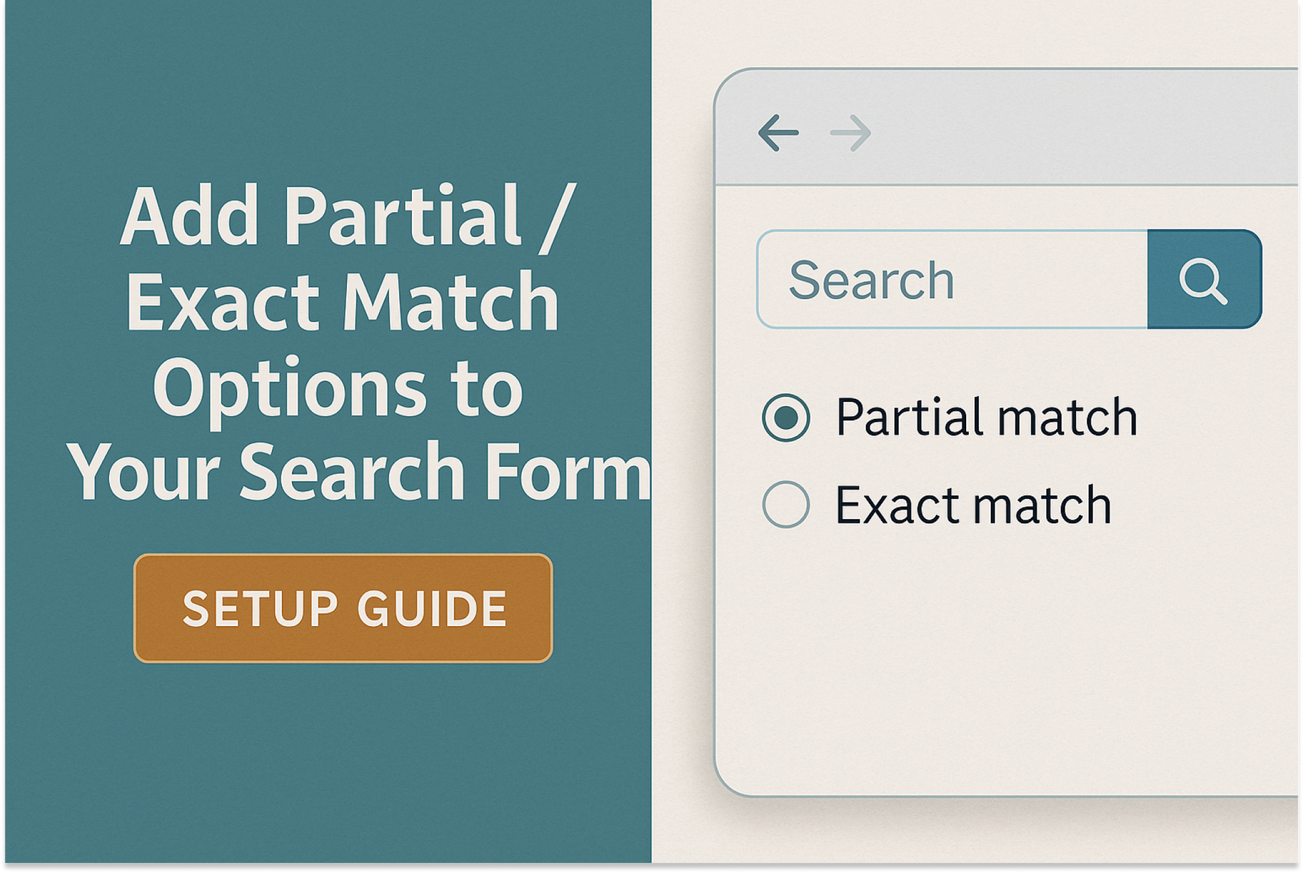Click the "Exact Match" heading line
1303x873 pixels.
[x=342, y=301]
